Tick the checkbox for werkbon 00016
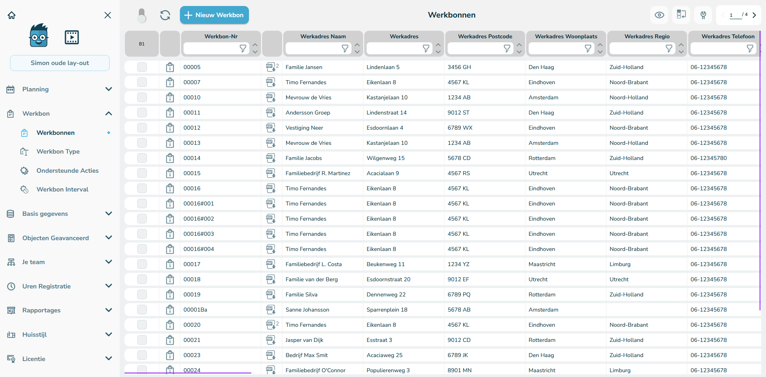Screen dimensions: 766x377 point(142,188)
